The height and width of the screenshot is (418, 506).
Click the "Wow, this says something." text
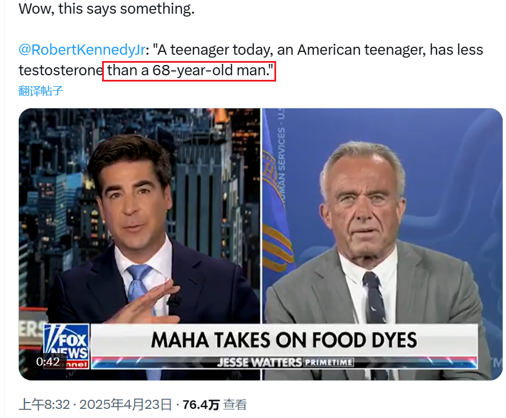click(x=107, y=10)
